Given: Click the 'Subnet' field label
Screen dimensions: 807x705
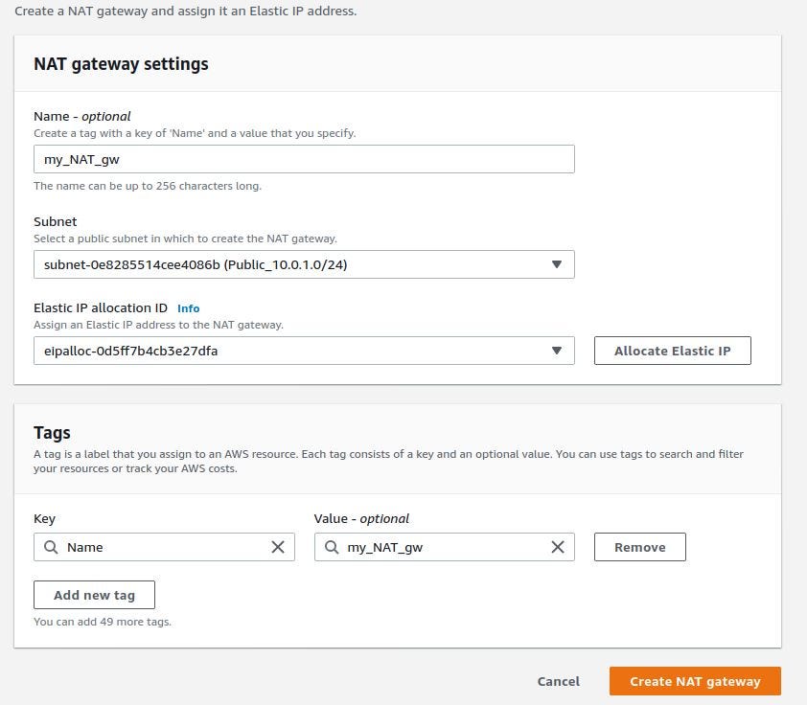Looking at the screenshot, I should 55,221.
